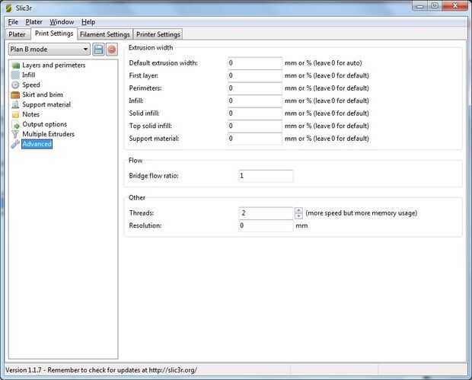472x380 pixels.
Task: Select Output options in sidebar
Action: (x=45, y=124)
